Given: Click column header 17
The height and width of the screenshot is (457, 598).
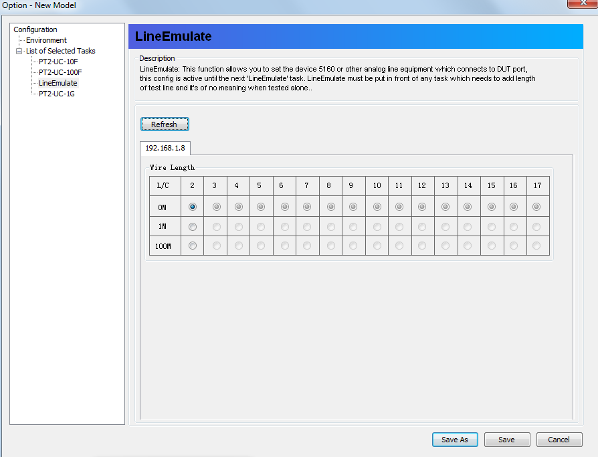Looking at the screenshot, I should pos(538,186).
